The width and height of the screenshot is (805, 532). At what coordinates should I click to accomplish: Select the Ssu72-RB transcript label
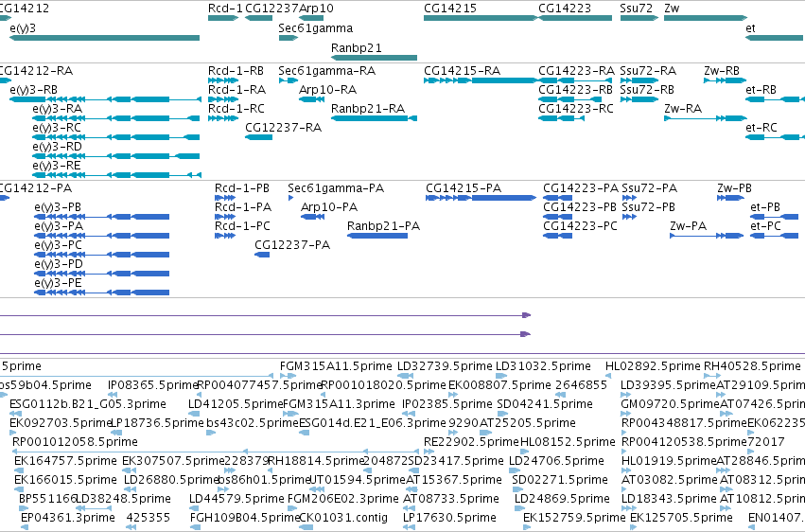647,90
